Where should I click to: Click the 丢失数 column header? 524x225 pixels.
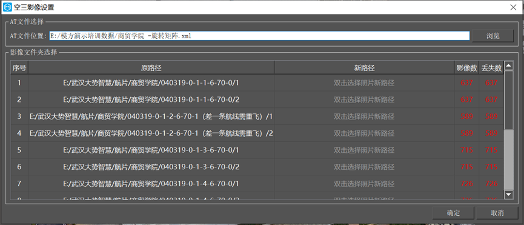(491, 68)
